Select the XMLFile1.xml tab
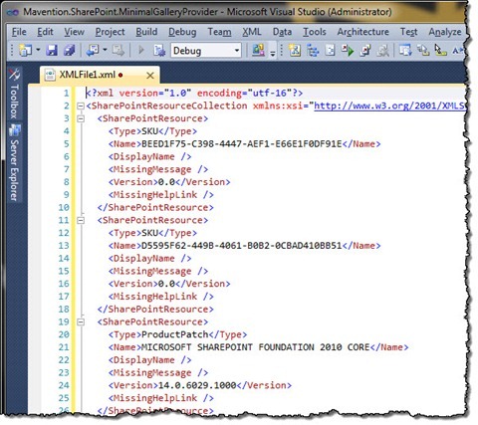478x425 pixels. pyautogui.click(x=88, y=75)
